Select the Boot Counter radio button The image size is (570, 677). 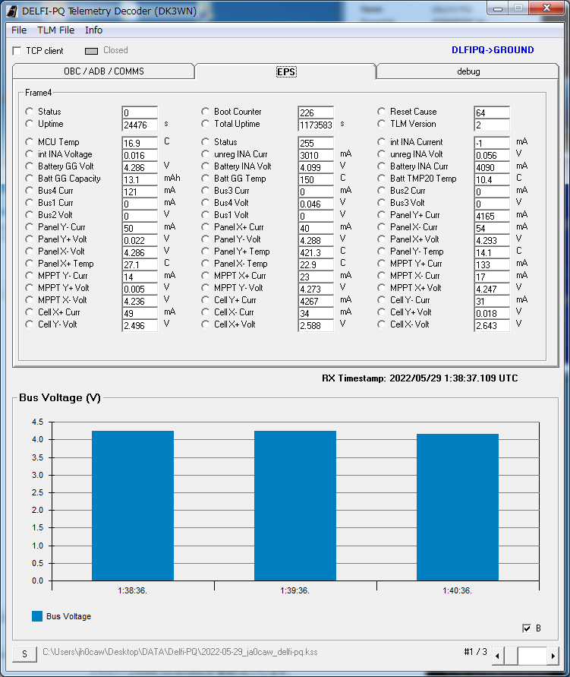point(205,112)
